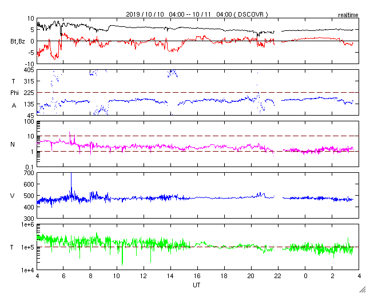This screenshot has height=293, width=366.
Task: Click the 'Phi' axis label
Action: (14, 93)
